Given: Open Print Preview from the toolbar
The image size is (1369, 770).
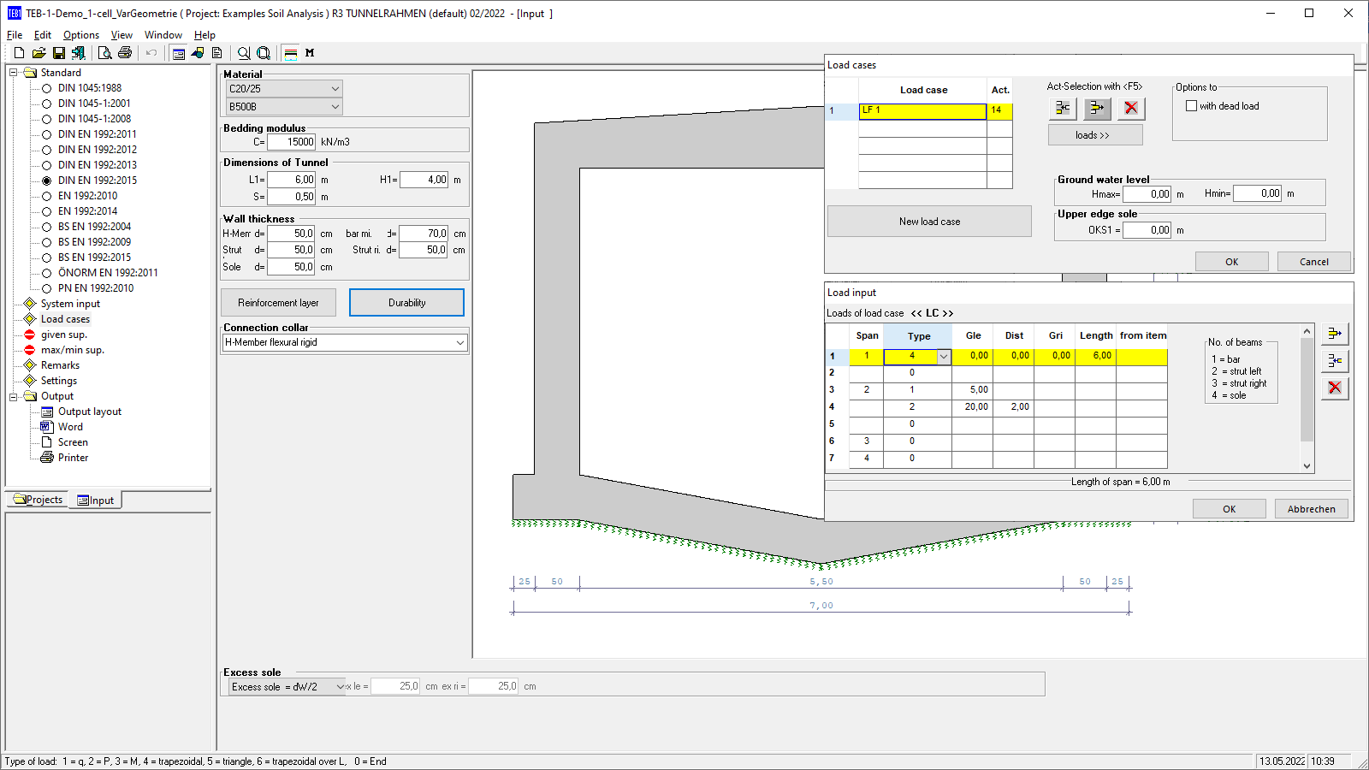Looking at the screenshot, I should pos(104,53).
